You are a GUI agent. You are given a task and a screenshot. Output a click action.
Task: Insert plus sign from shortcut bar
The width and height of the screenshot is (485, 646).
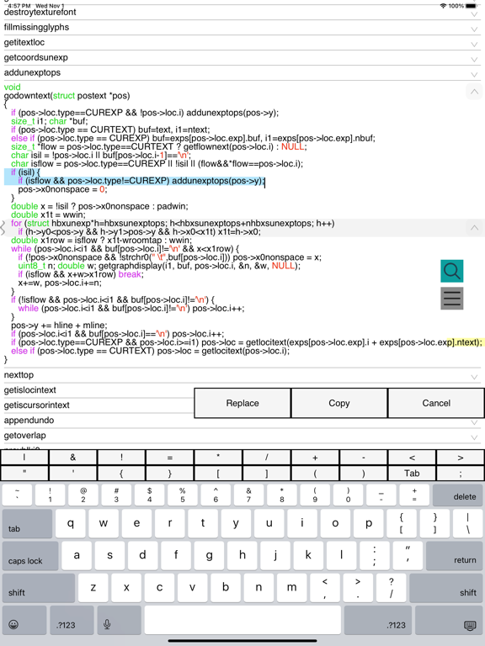point(315,458)
